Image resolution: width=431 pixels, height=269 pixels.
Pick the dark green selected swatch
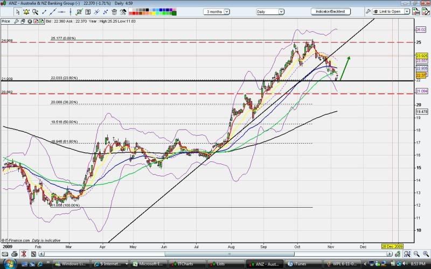[174, 13]
